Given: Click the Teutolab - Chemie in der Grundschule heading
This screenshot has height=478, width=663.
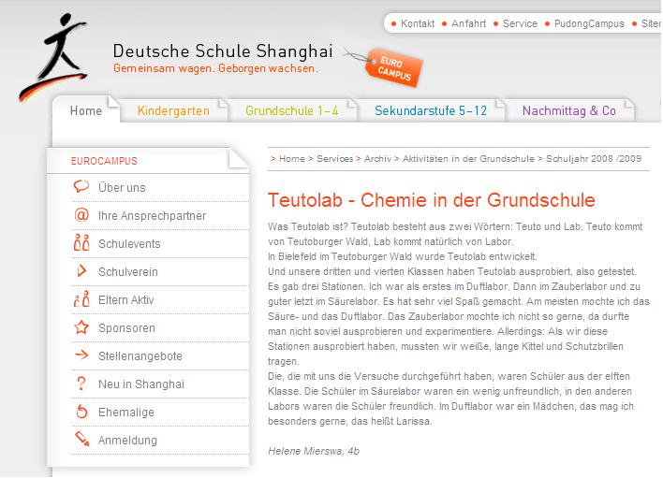Looking at the screenshot, I should [x=432, y=200].
